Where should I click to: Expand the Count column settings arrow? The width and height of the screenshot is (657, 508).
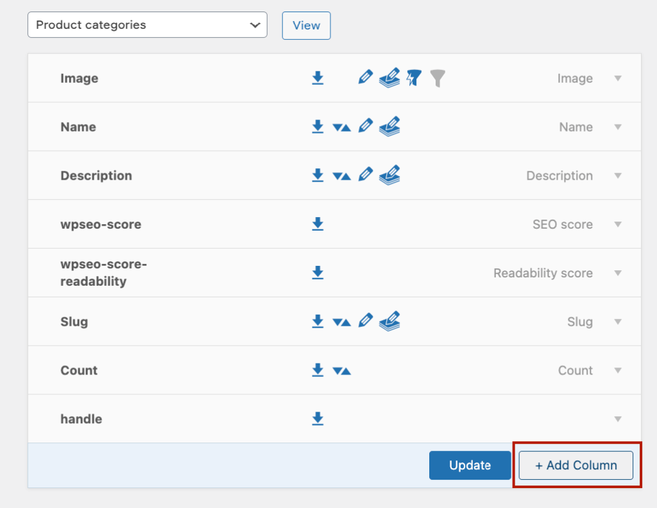(x=618, y=370)
